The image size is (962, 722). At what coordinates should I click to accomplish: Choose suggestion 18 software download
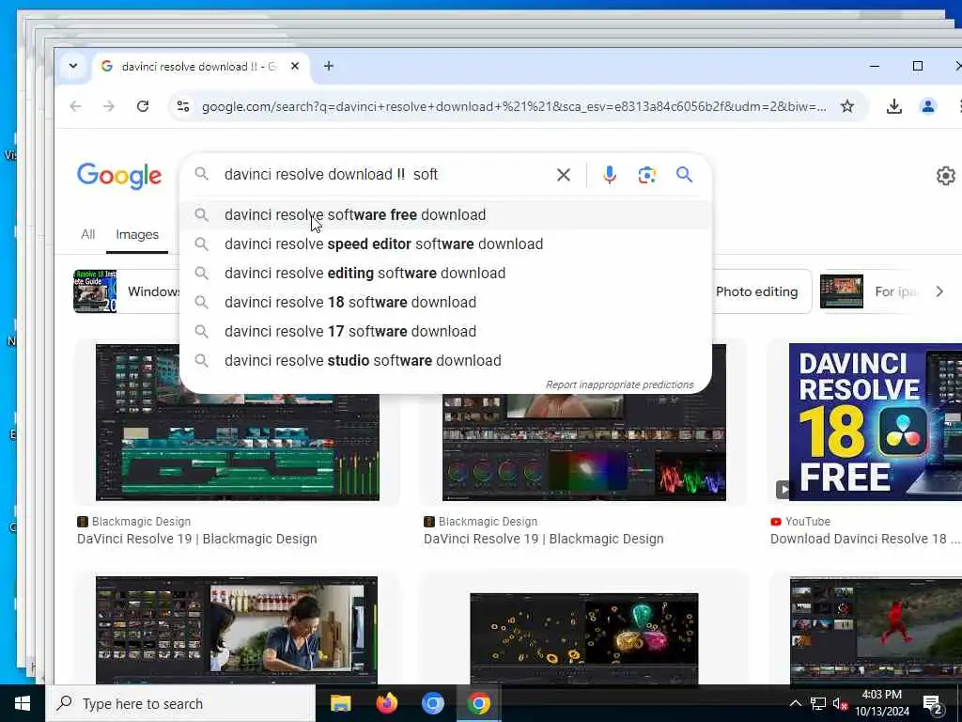[x=445, y=302]
